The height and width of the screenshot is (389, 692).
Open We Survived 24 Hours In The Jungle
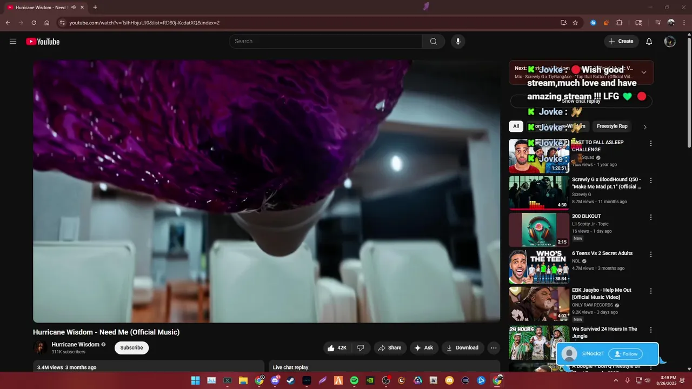[604, 332]
